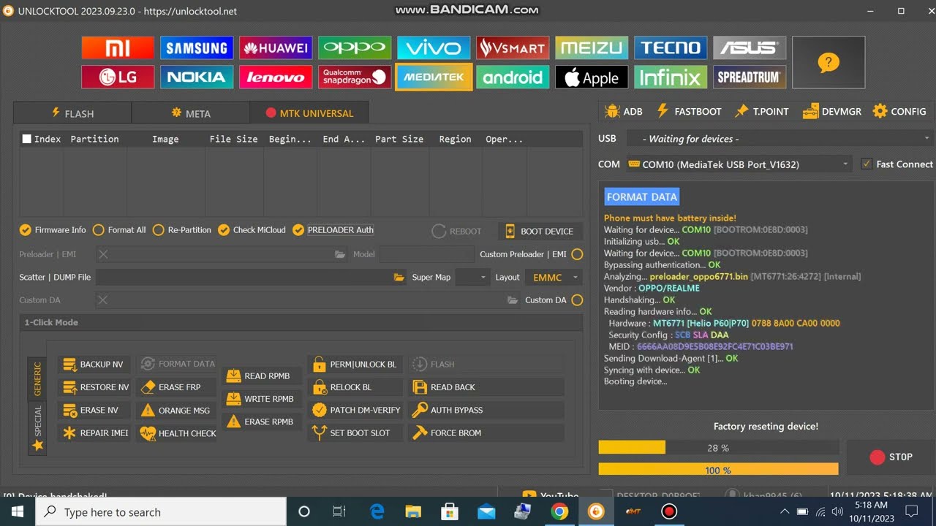Launch DEVMGR device manager
Image resolution: width=936 pixels, height=526 pixels.
[832, 112]
